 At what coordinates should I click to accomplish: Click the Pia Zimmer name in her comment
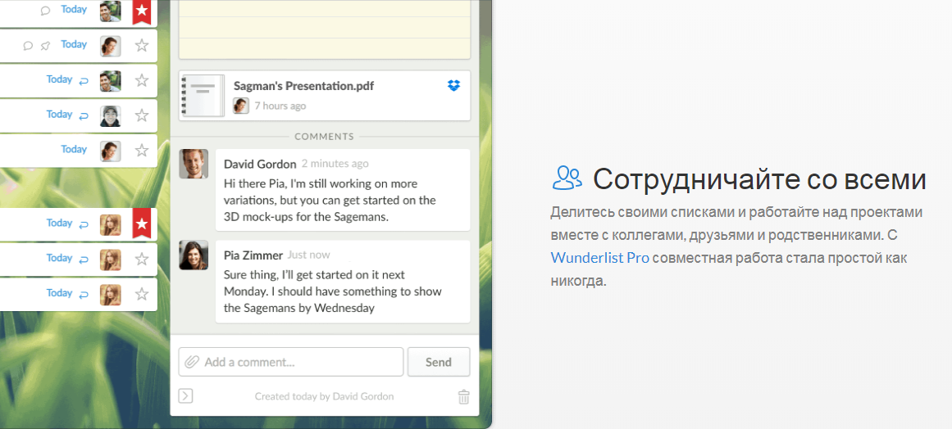coord(253,255)
